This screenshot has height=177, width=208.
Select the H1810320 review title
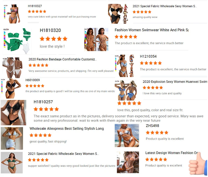(x=50, y=30)
